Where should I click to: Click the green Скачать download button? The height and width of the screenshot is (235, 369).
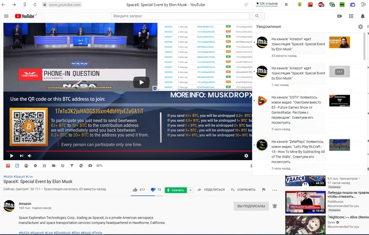coord(176,190)
